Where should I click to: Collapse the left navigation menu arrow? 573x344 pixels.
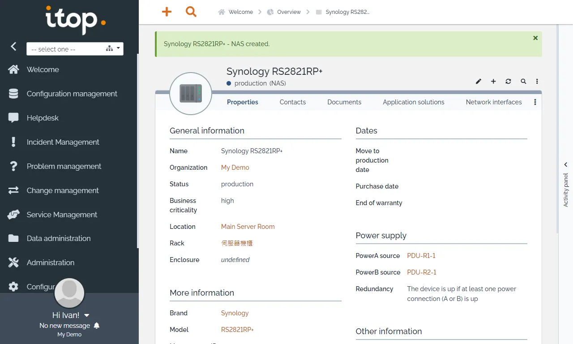click(x=13, y=46)
